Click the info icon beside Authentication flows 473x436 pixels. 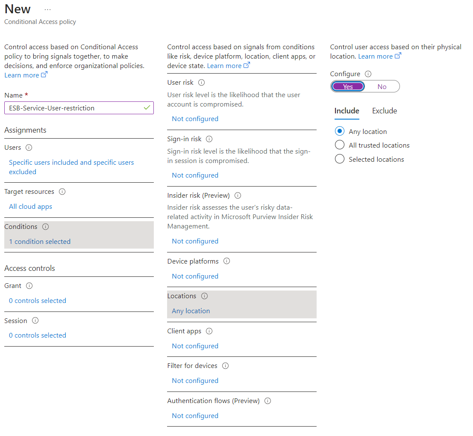point(267,400)
